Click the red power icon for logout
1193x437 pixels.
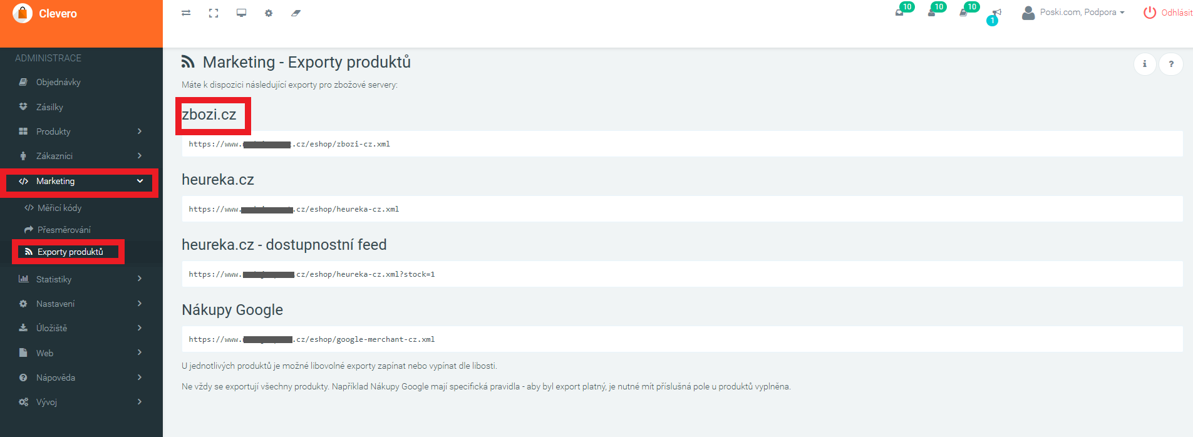tap(1150, 13)
